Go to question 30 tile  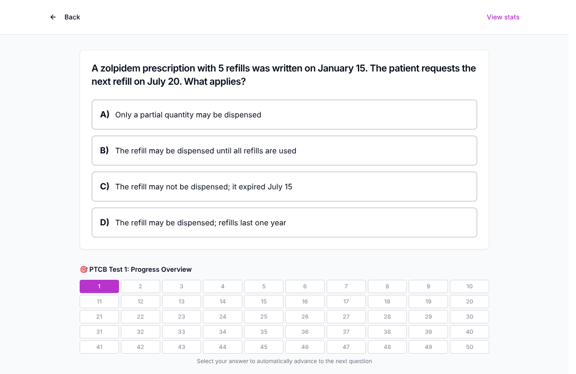[469, 317]
